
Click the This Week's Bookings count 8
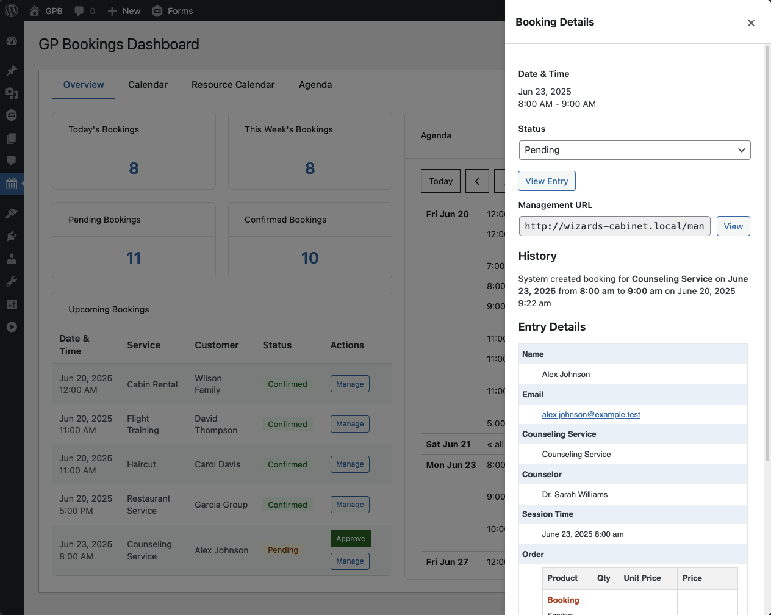pyautogui.click(x=310, y=168)
